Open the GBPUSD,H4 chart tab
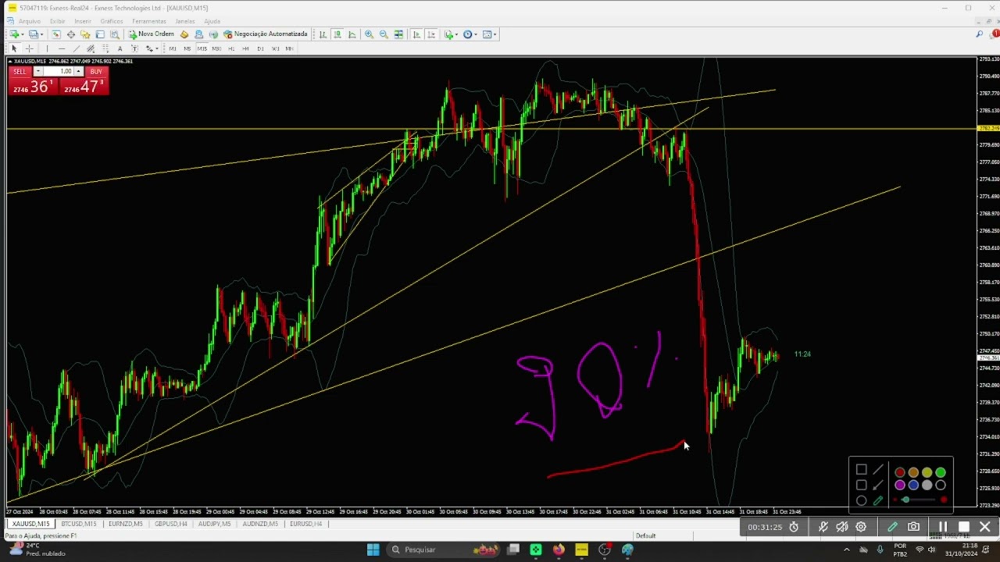This screenshot has width=1000, height=562. [171, 524]
